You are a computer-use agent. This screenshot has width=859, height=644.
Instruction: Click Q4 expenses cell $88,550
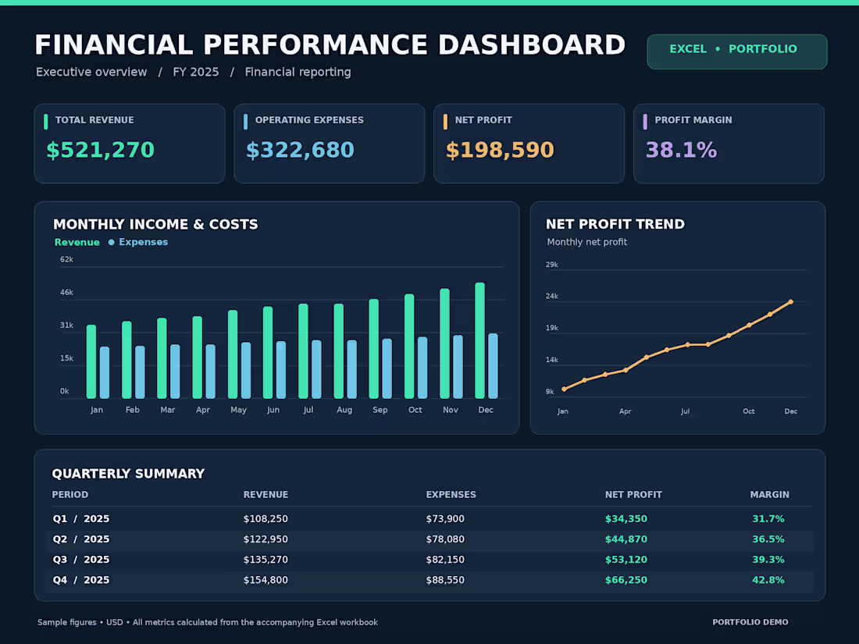(x=445, y=580)
